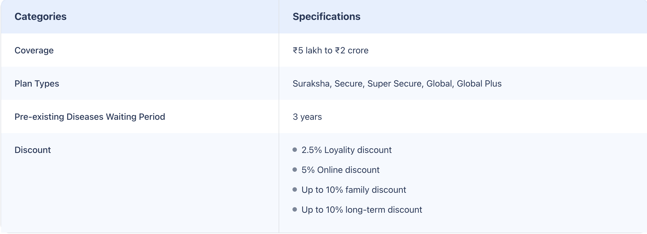This screenshot has height=234, width=647.
Task: Click the bullet beside Loyality discount
Action: click(x=295, y=150)
